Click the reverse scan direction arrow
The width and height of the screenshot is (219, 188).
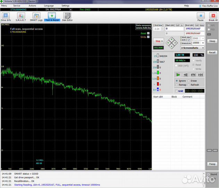point(186,75)
